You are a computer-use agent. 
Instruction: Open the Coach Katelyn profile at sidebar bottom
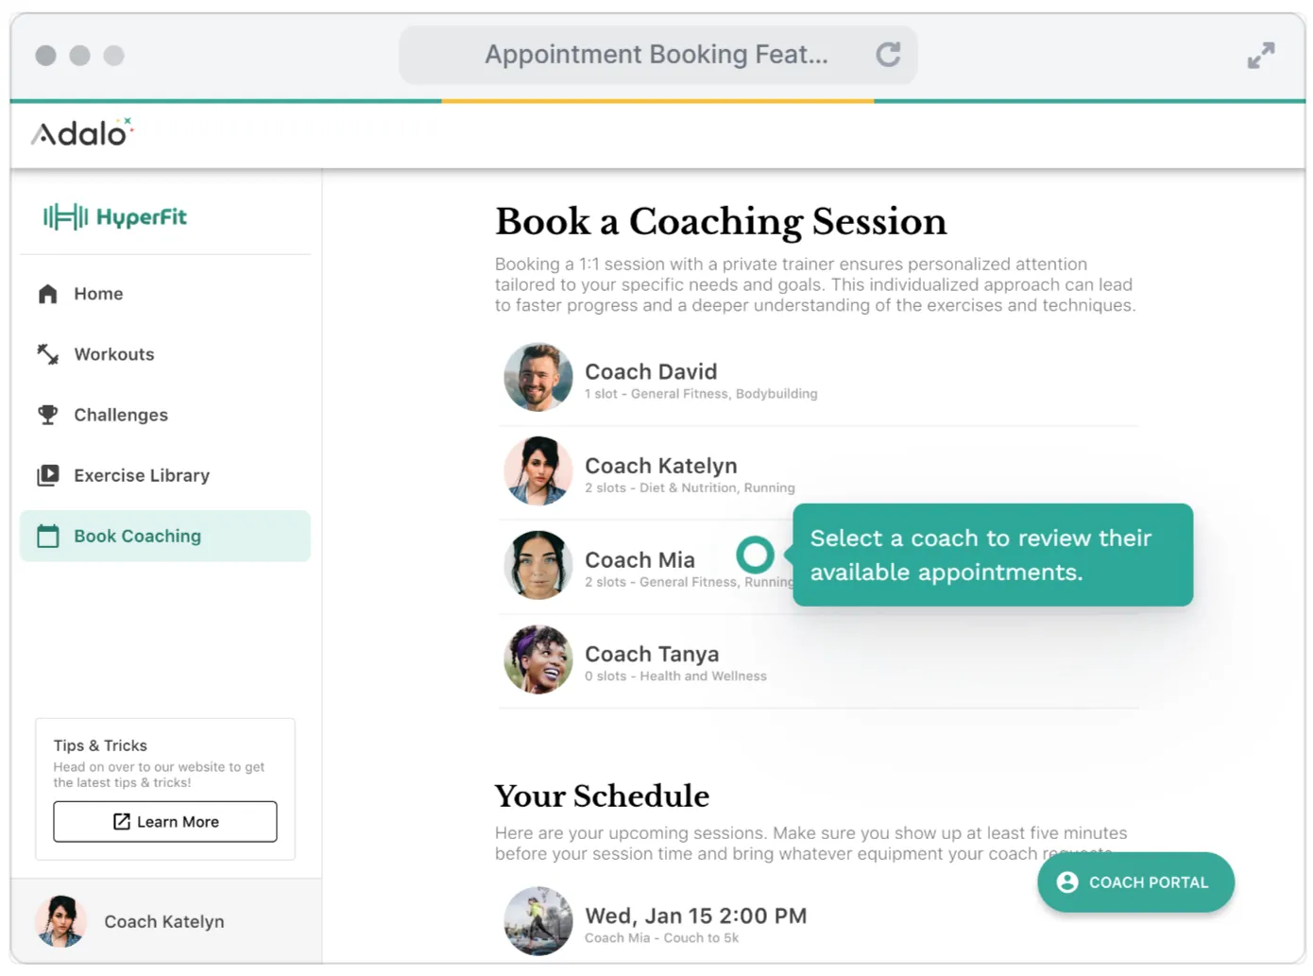164,921
